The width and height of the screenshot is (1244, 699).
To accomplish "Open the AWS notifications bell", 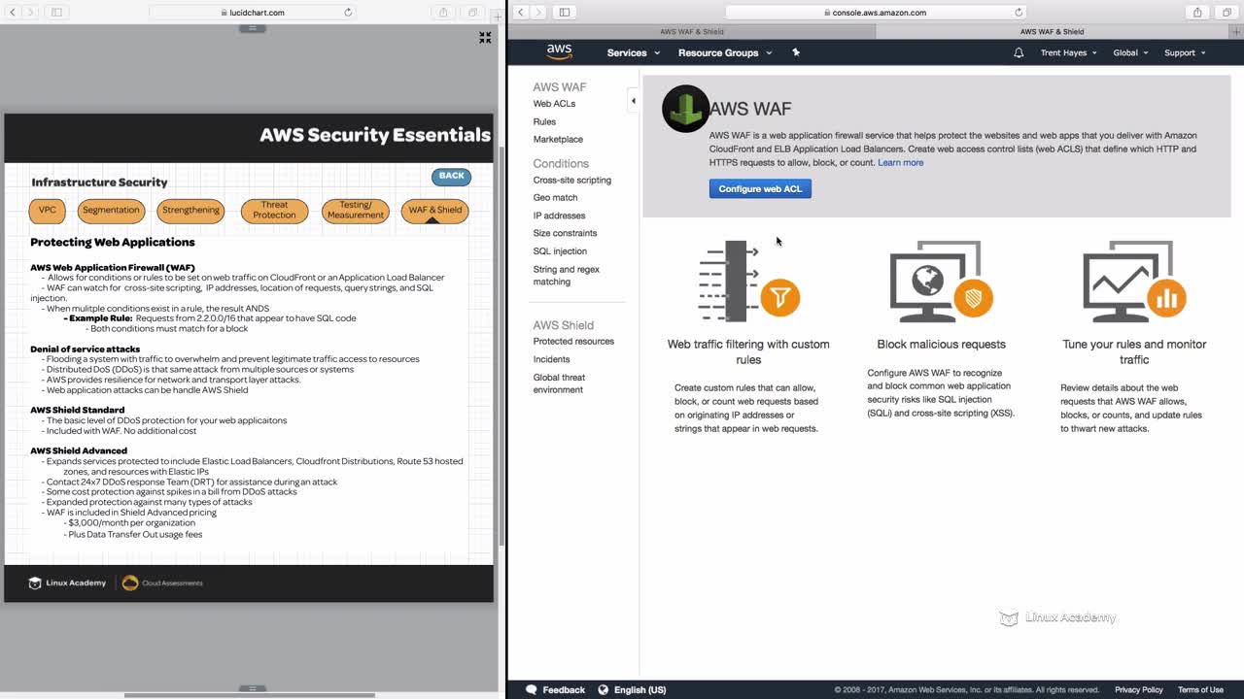I will 1019,52.
